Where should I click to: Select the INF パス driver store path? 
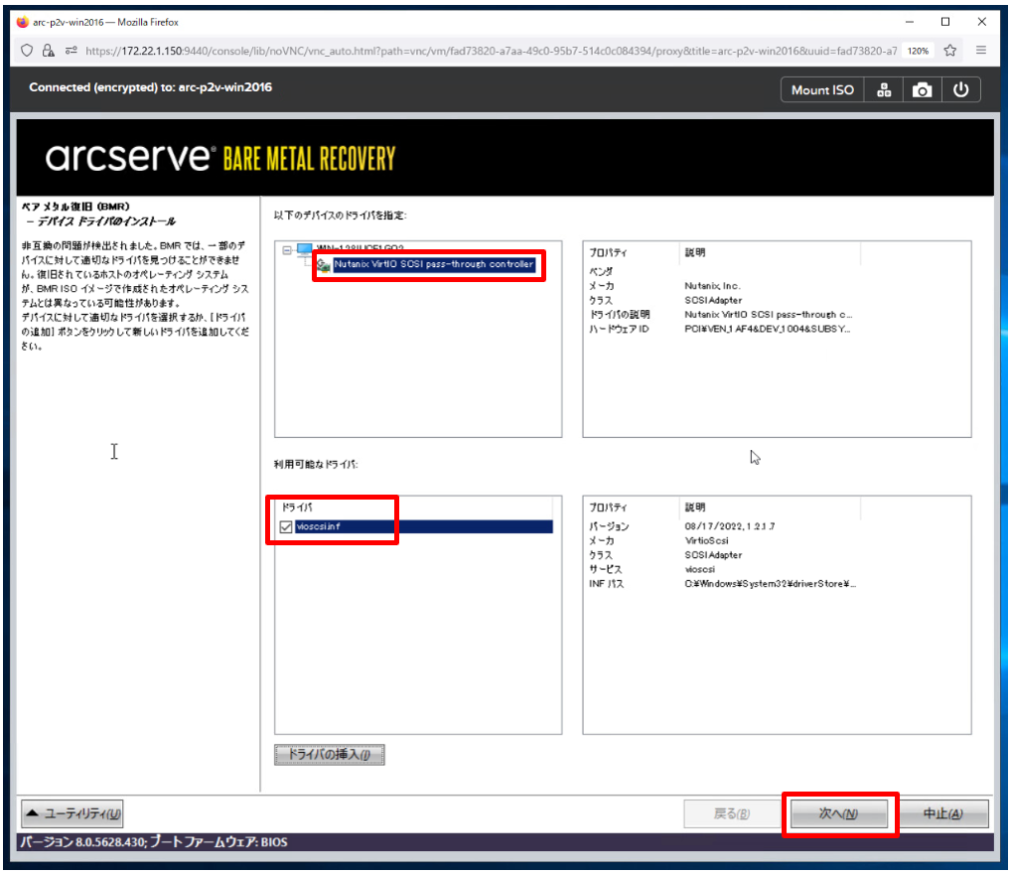[x=771, y=584]
